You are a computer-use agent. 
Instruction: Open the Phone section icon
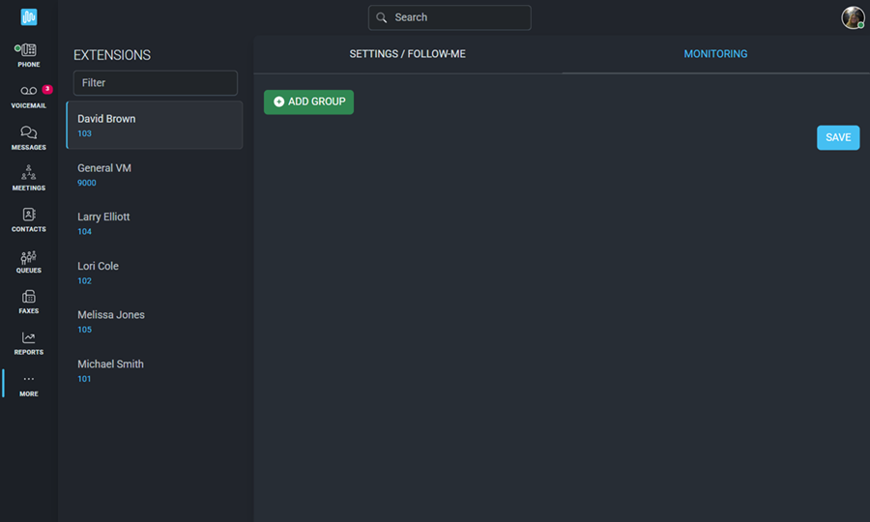tap(28, 54)
